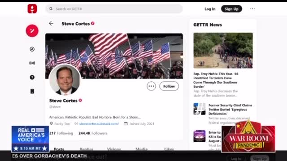The width and height of the screenshot is (287, 161).
Task: Click the Log In link
Action: tap(210, 9)
